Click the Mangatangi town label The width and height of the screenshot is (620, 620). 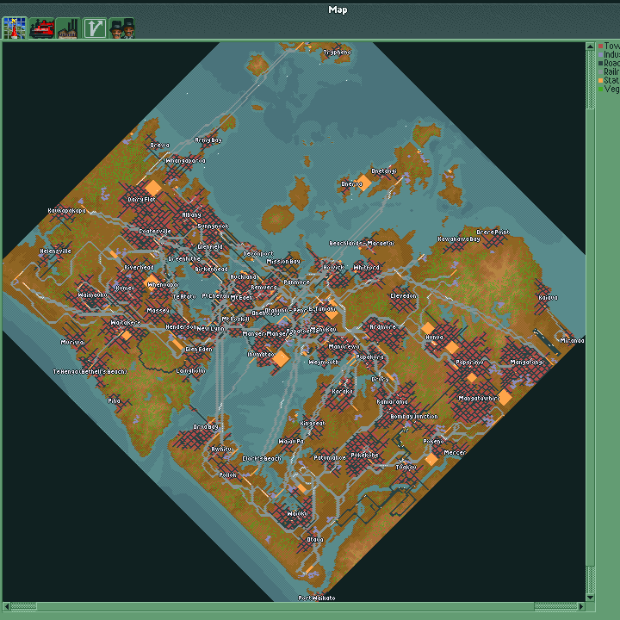(x=527, y=362)
